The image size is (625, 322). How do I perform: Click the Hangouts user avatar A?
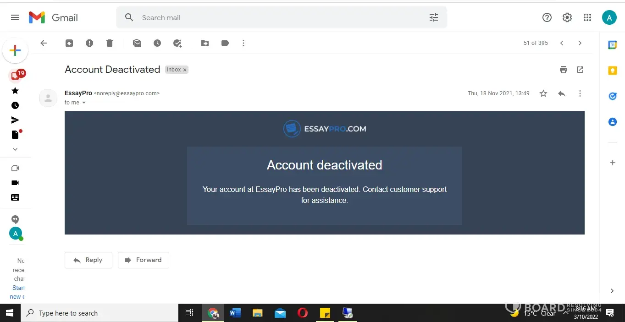(16, 234)
